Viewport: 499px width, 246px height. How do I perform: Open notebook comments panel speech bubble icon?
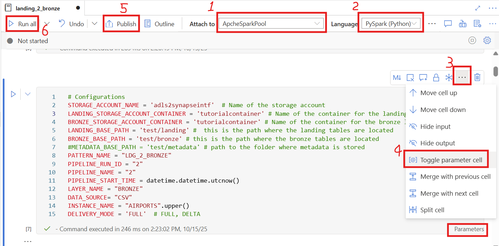(448, 24)
